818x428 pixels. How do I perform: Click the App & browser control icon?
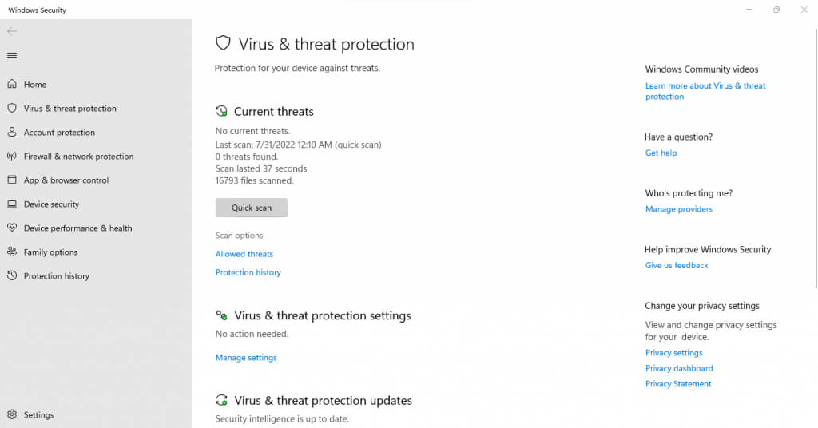pyautogui.click(x=12, y=180)
